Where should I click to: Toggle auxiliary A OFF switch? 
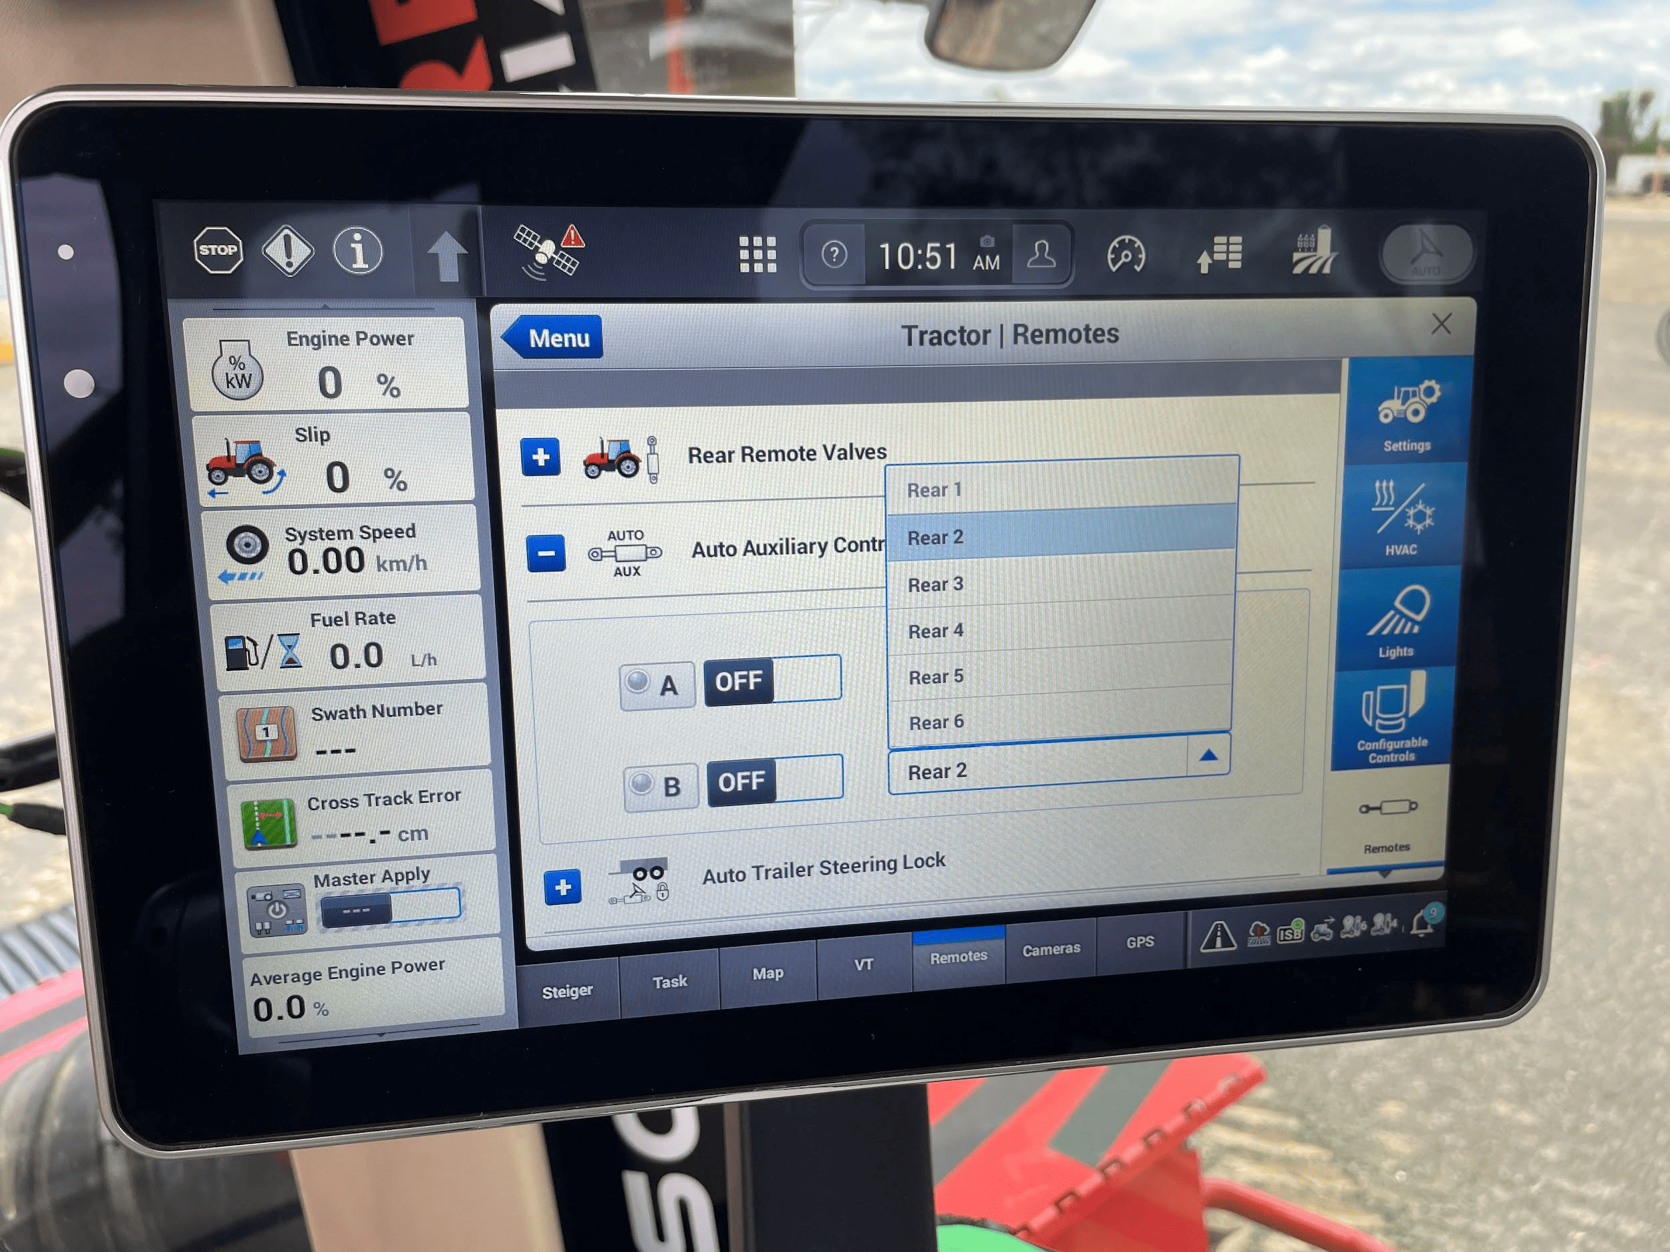tap(772, 680)
